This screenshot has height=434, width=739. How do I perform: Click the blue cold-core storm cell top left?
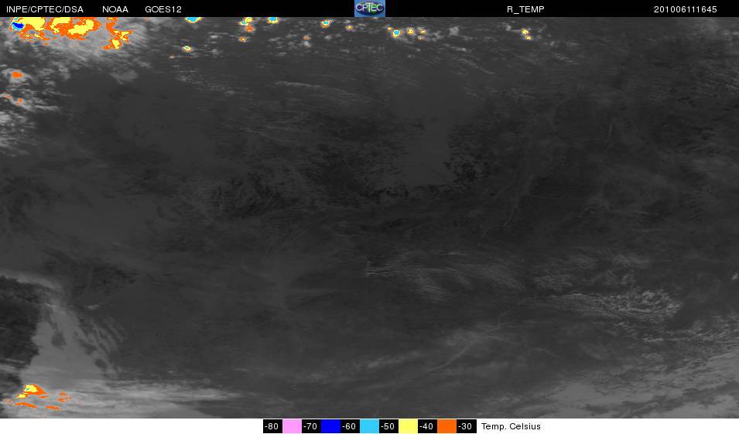coord(18,26)
